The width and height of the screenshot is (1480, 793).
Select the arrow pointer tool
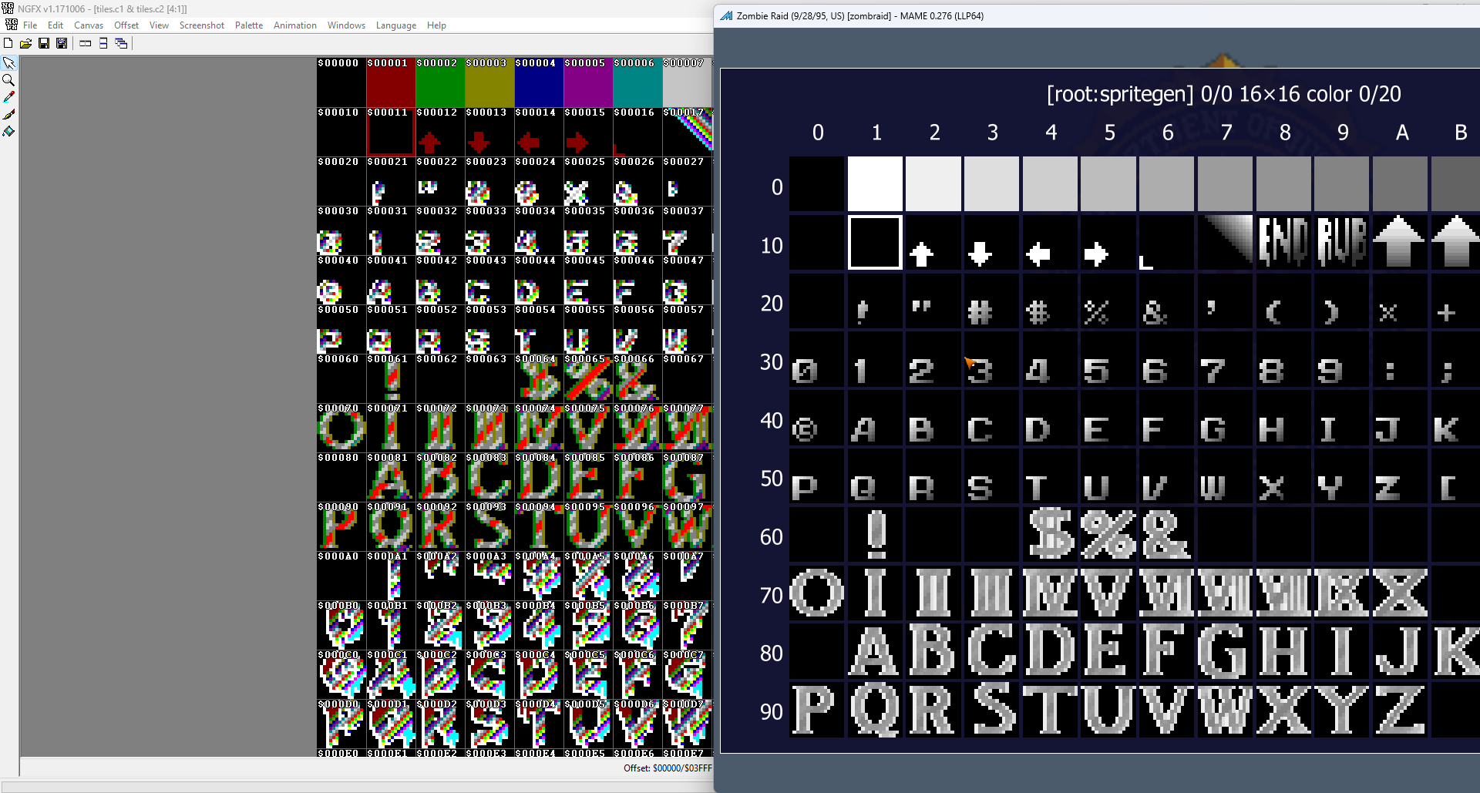pos(8,63)
